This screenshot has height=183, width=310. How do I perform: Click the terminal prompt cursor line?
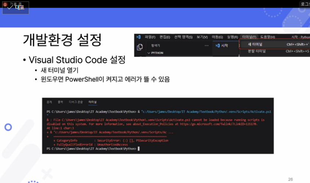pyautogui.click(x=93, y=148)
